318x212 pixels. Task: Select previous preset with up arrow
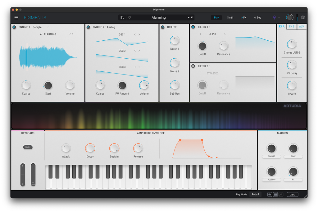tap(189, 18)
